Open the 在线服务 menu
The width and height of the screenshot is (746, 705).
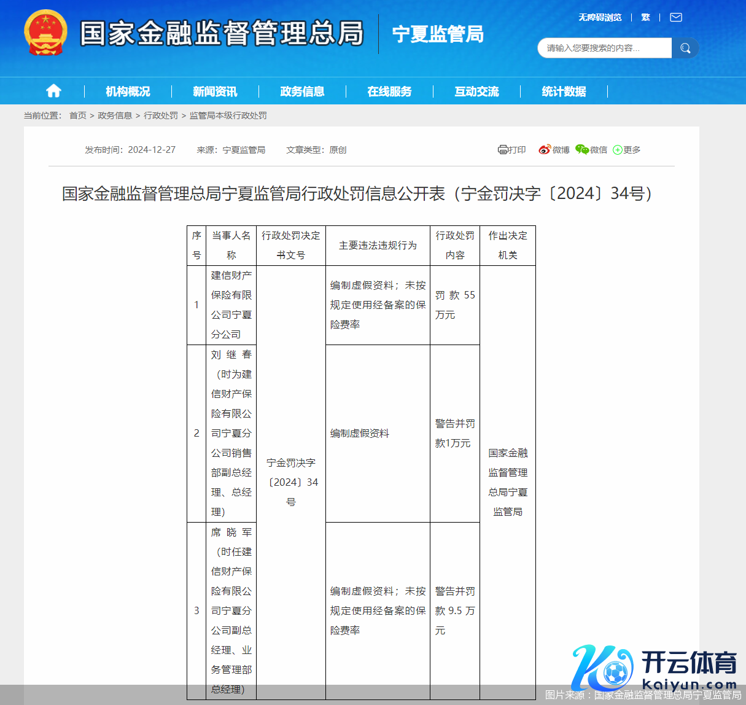389,90
